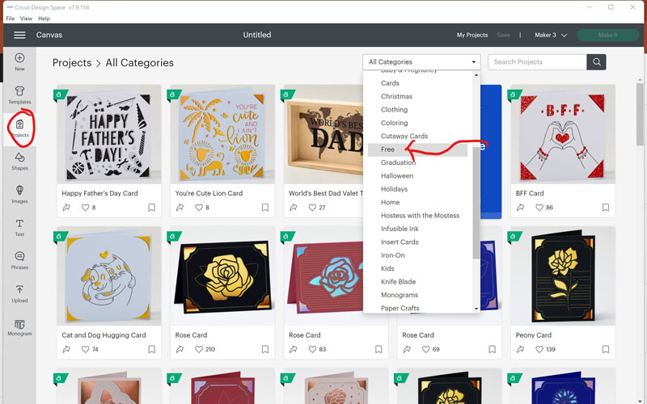The height and width of the screenshot is (404, 647).
Task: Click the Upload icon
Action: pyautogui.click(x=19, y=293)
